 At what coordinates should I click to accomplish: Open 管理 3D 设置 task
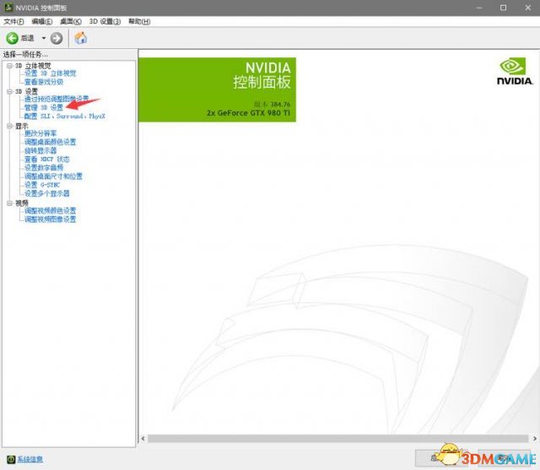44,108
